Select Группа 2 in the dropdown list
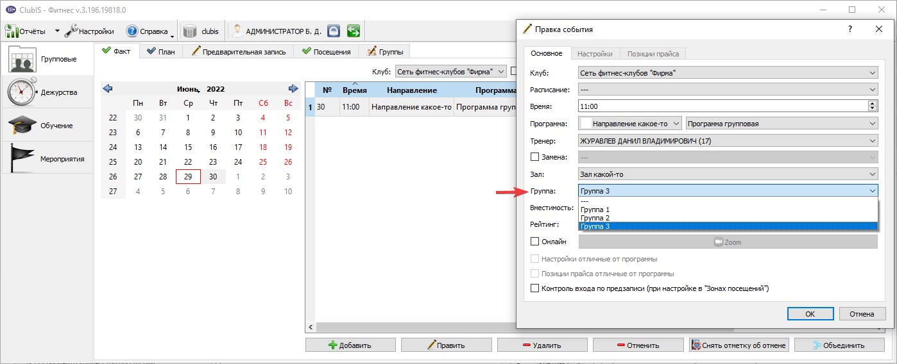Viewport: 897px width, 364px height. tap(728, 218)
